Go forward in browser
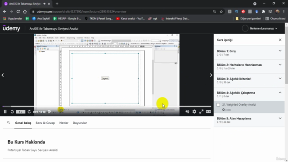This screenshot has width=288, height=162. click(x=11, y=12)
